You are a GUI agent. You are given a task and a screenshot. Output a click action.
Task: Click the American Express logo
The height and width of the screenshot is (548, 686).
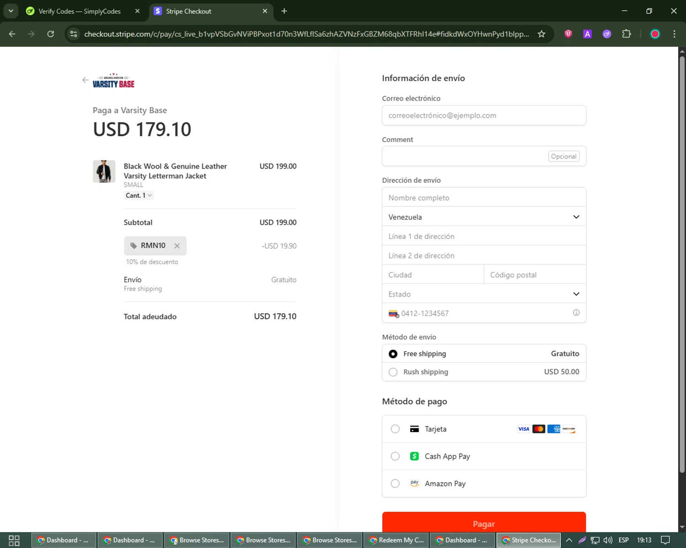(554, 429)
